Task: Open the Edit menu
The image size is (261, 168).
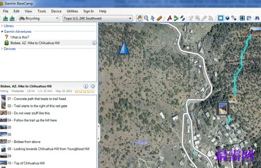Action: 17,11
